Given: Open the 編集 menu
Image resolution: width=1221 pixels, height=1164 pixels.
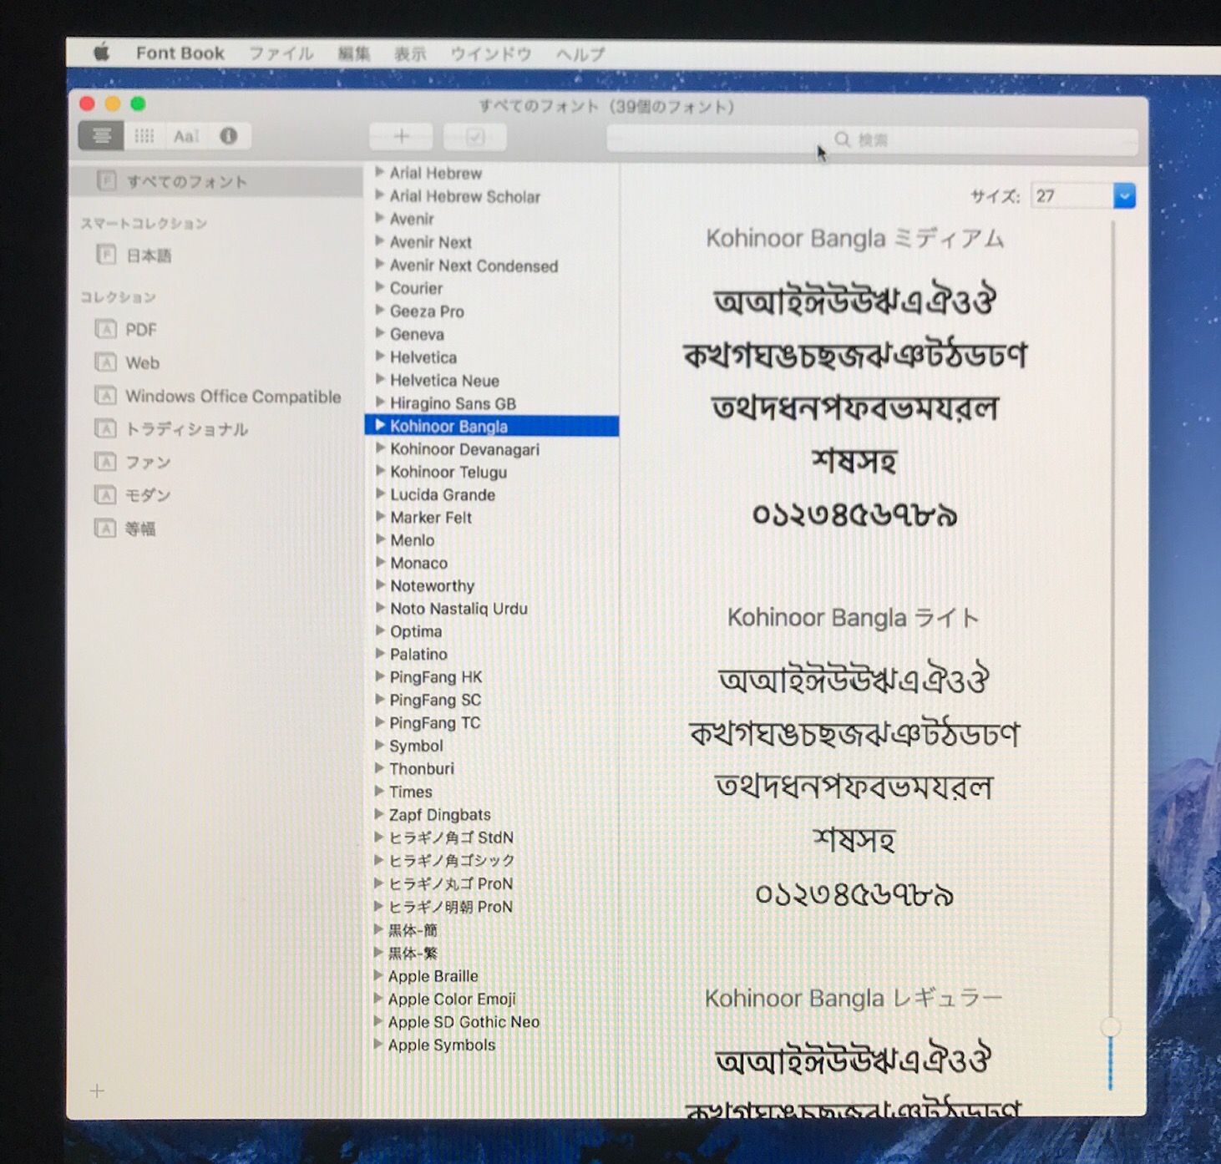Looking at the screenshot, I should coord(353,54).
